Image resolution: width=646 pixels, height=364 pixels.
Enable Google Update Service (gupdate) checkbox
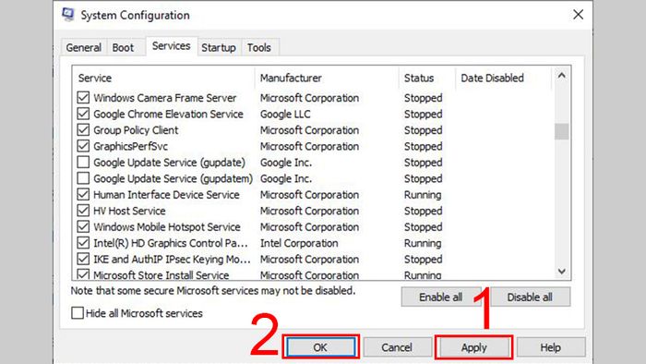click(x=83, y=162)
